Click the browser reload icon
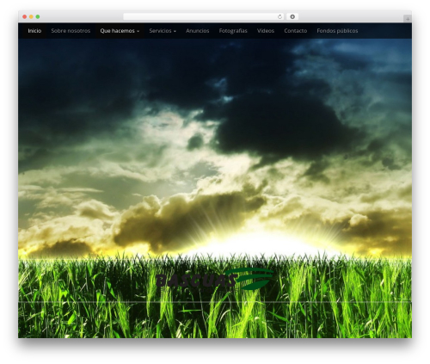 [x=279, y=16]
